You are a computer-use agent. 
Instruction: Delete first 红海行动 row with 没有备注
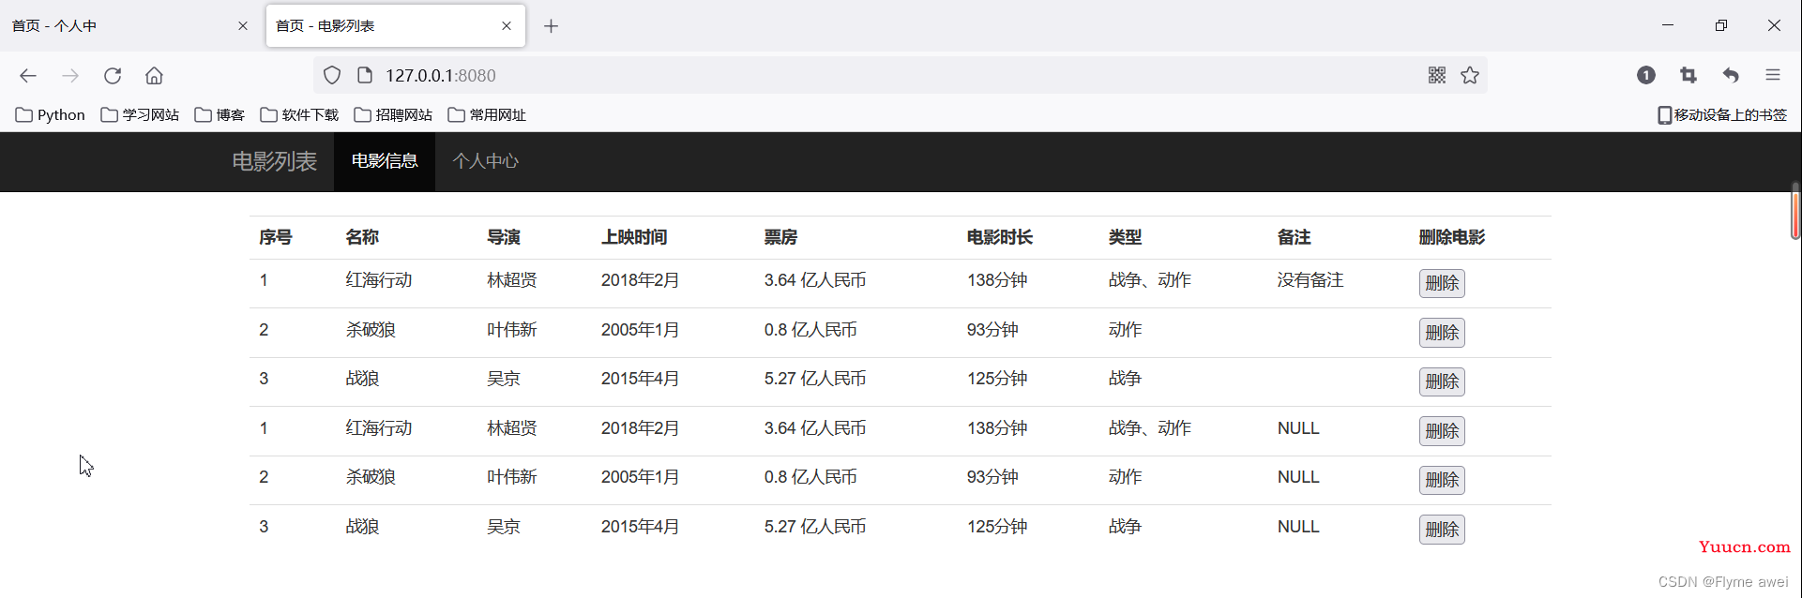tap(1442, 283)
